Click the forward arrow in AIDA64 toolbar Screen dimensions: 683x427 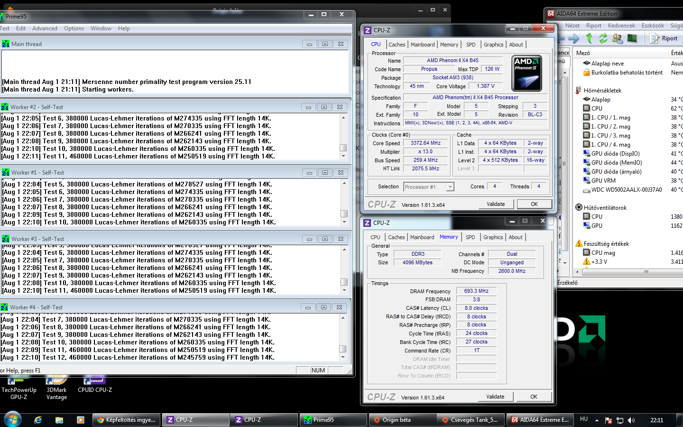(574, 38)
